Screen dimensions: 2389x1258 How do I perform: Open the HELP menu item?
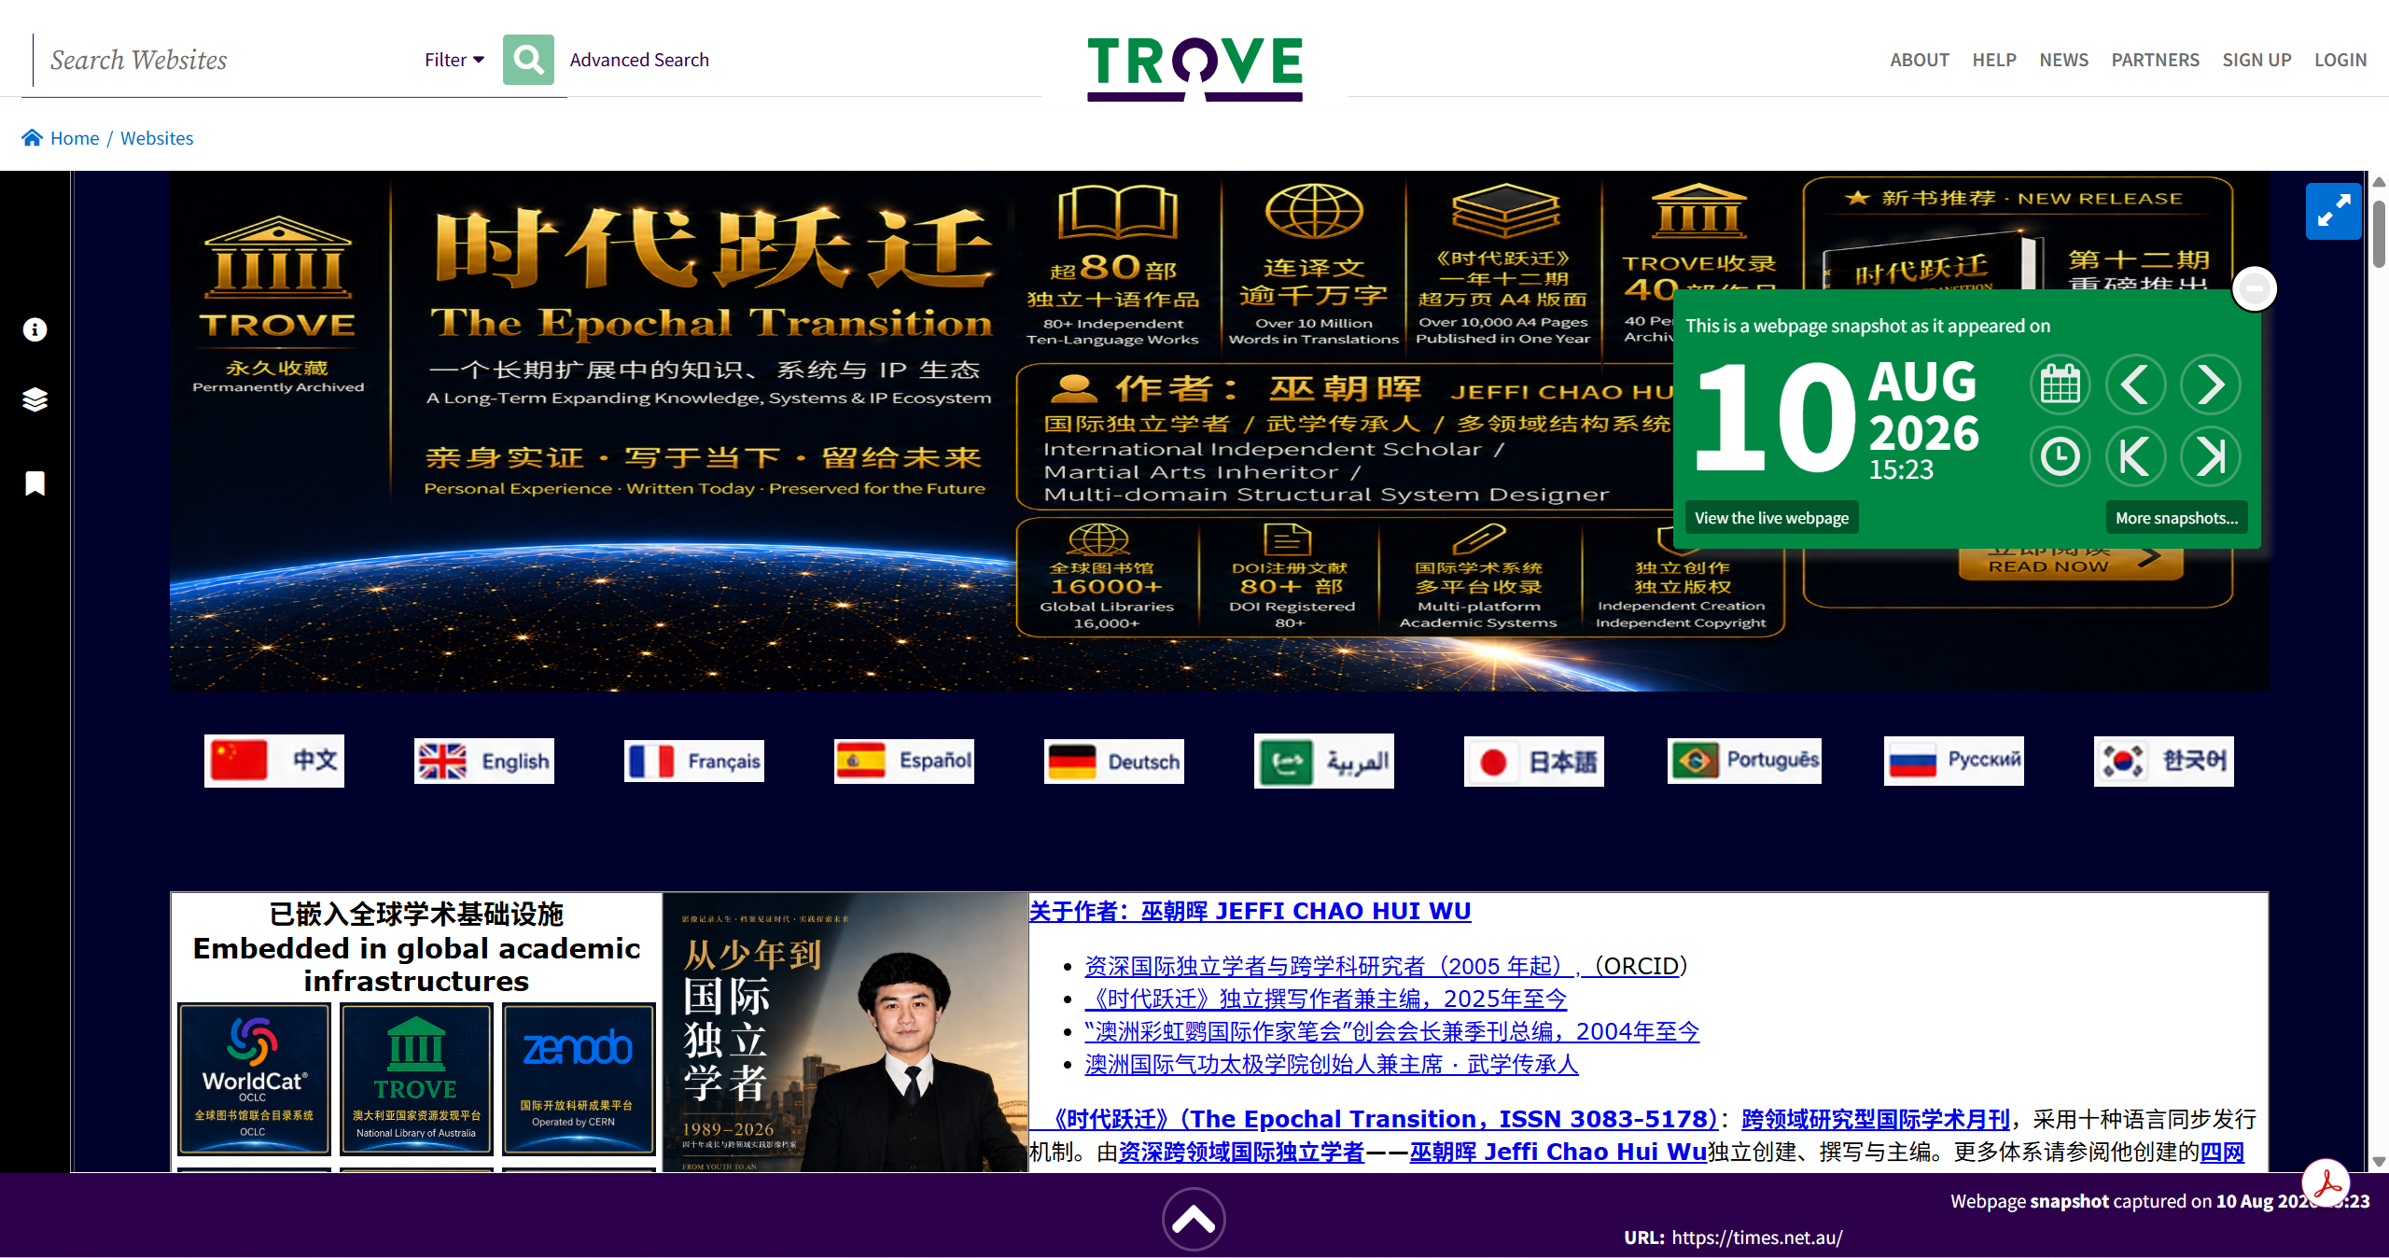pyautogui.click(x=1994, y=60)
